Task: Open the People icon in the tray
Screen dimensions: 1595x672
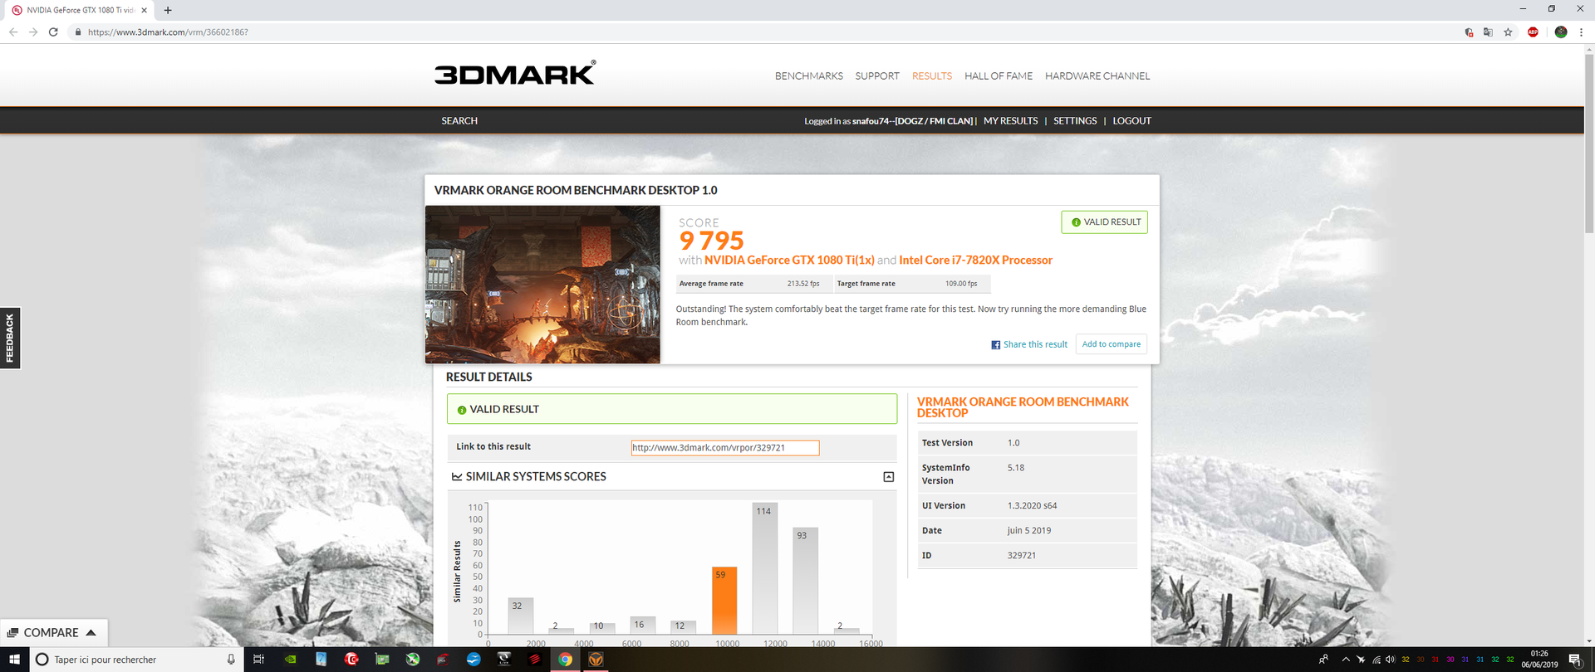Action: click(1323, 660)
